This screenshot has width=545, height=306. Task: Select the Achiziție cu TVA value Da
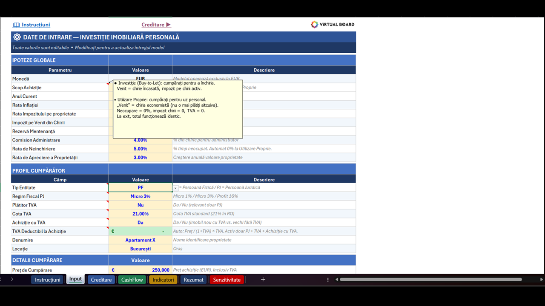tap(141, 222)
